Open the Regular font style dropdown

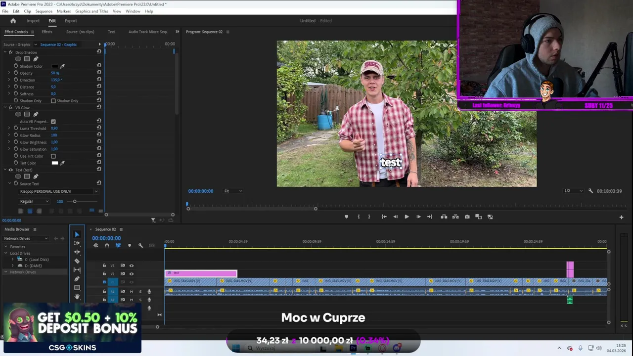(x=34, y=201)
